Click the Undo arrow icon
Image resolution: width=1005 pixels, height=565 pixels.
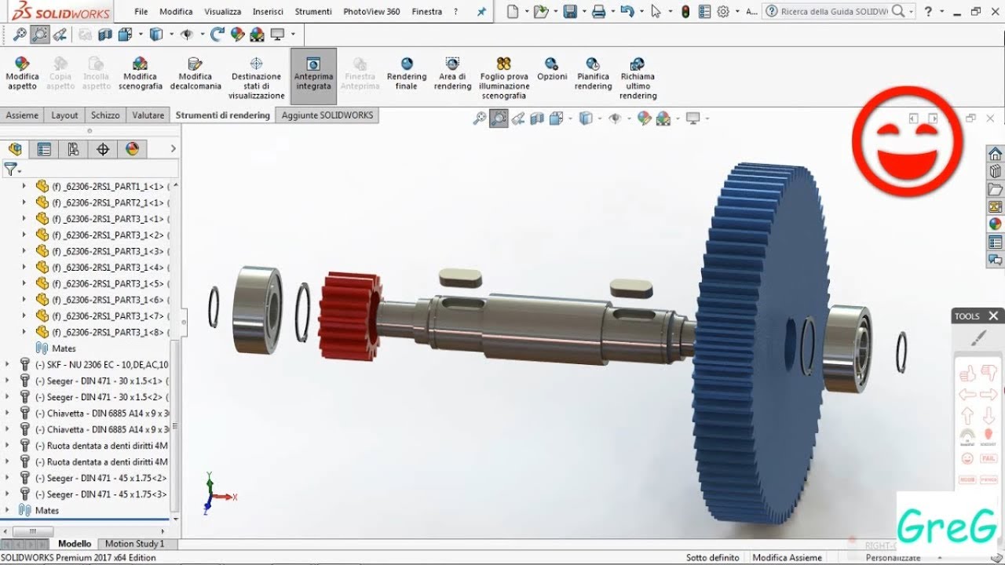[626, 12]
